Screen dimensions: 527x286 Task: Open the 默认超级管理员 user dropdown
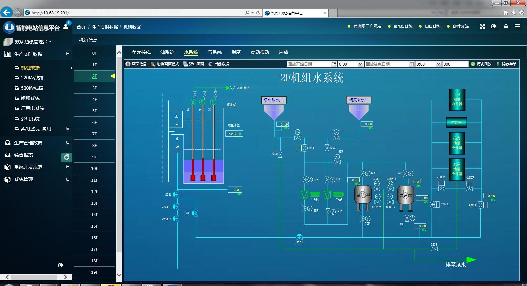point(33,42)
